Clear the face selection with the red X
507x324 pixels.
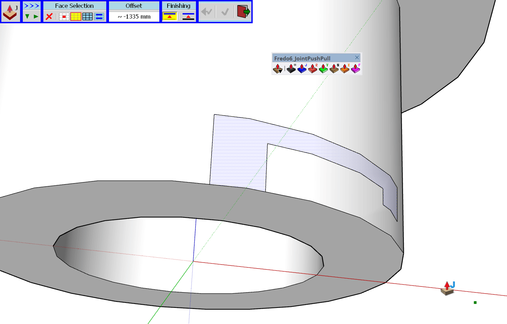[49, 16]
